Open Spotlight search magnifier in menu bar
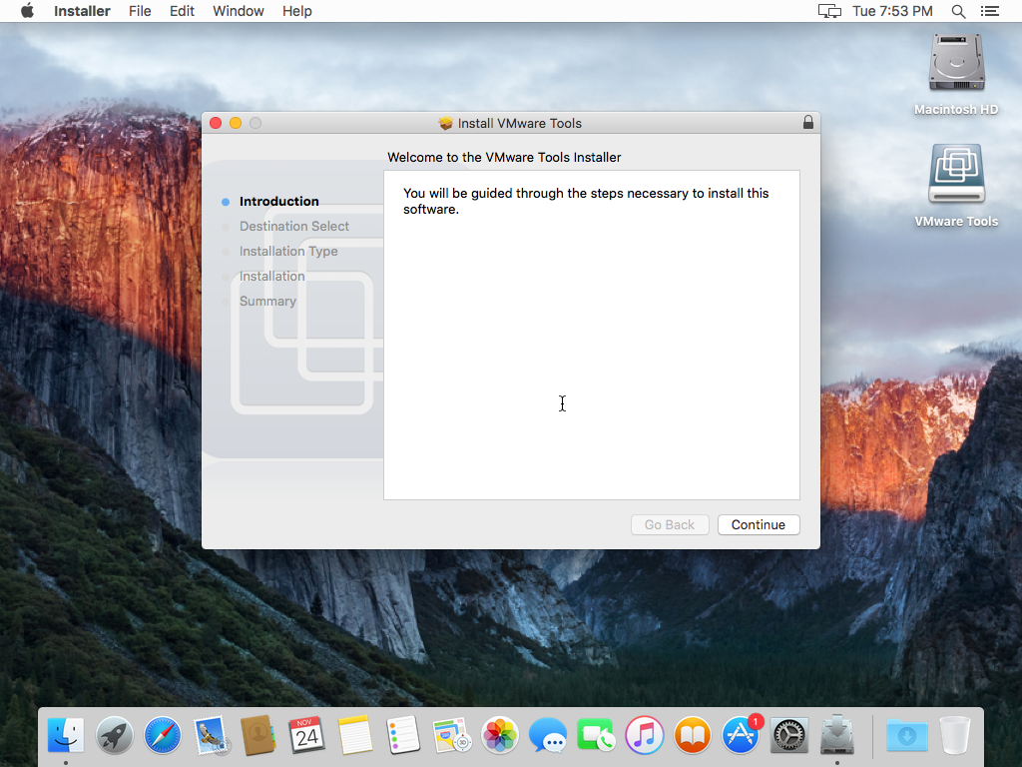 point(958,11)
